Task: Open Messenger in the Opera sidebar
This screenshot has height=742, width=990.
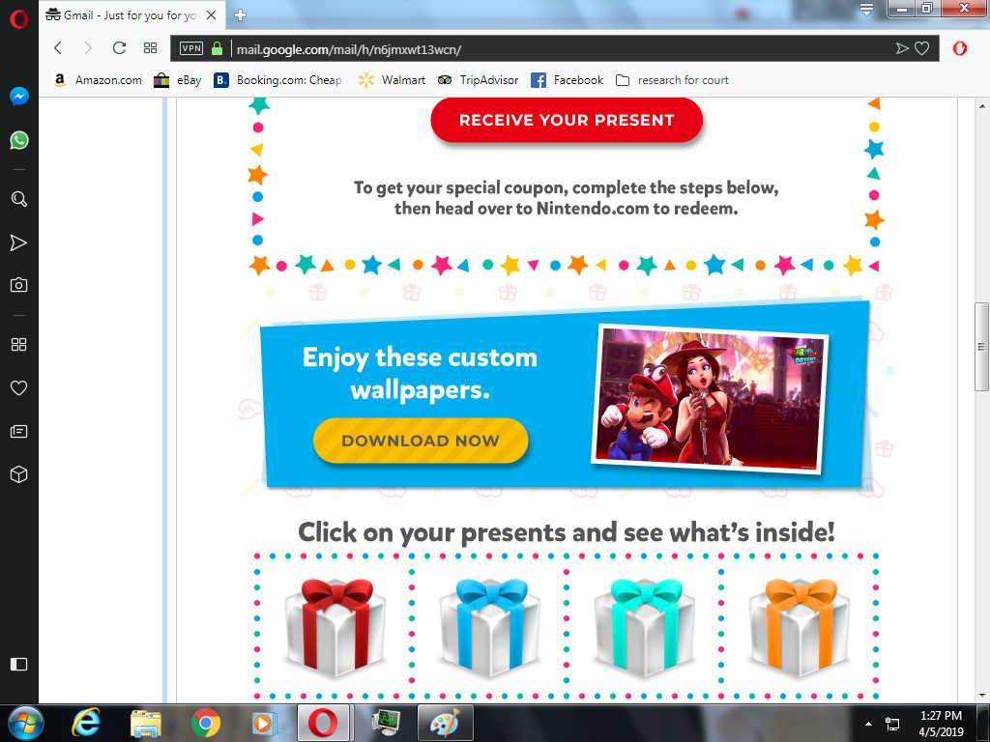Action: tap(19, 96)
